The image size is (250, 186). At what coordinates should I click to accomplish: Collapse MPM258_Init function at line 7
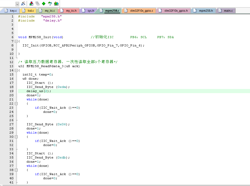click(16, 41)
